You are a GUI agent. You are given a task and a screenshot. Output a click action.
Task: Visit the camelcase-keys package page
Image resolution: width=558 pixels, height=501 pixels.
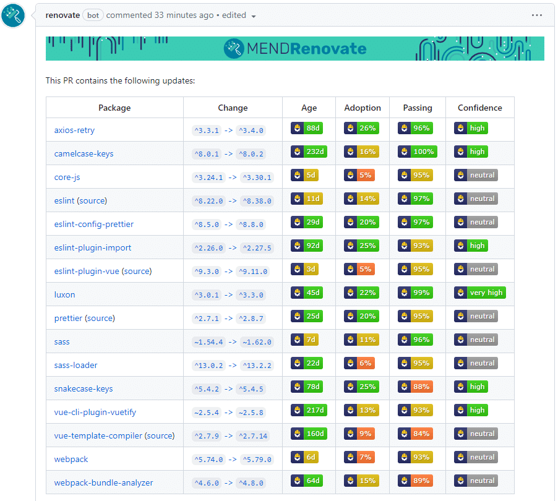coord(84,153)
